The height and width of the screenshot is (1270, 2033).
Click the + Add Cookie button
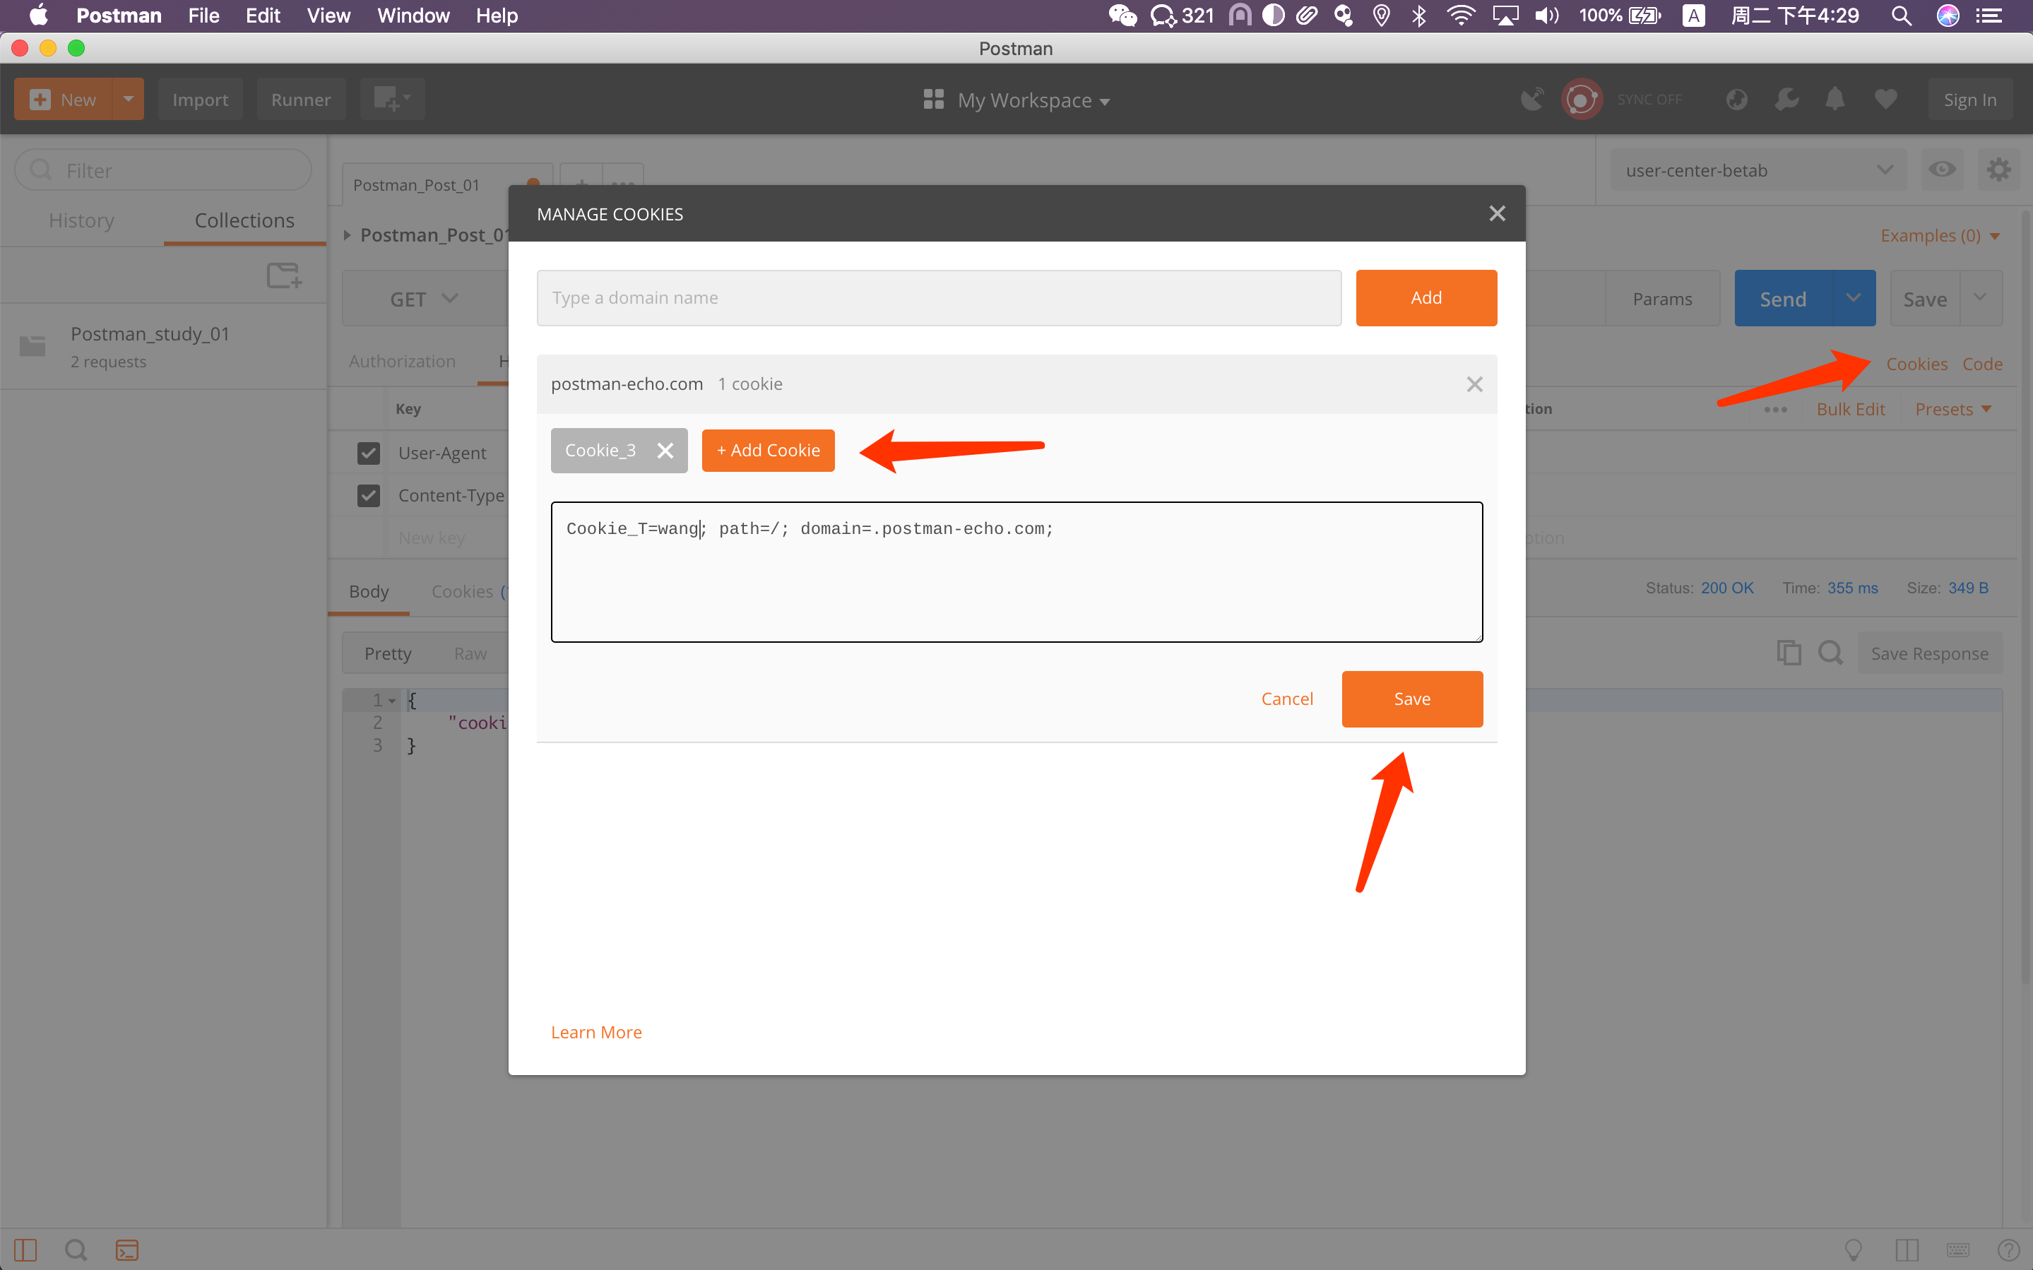tap(768, 450)
